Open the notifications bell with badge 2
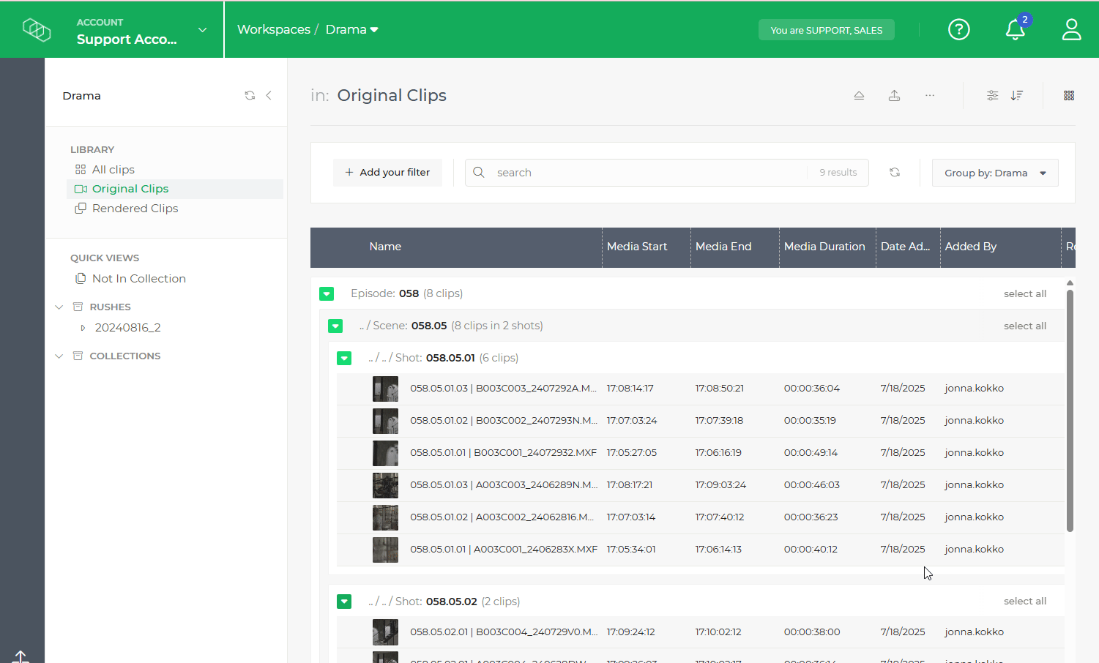This screenshot has width=1099, height=663. point(1015,31)
